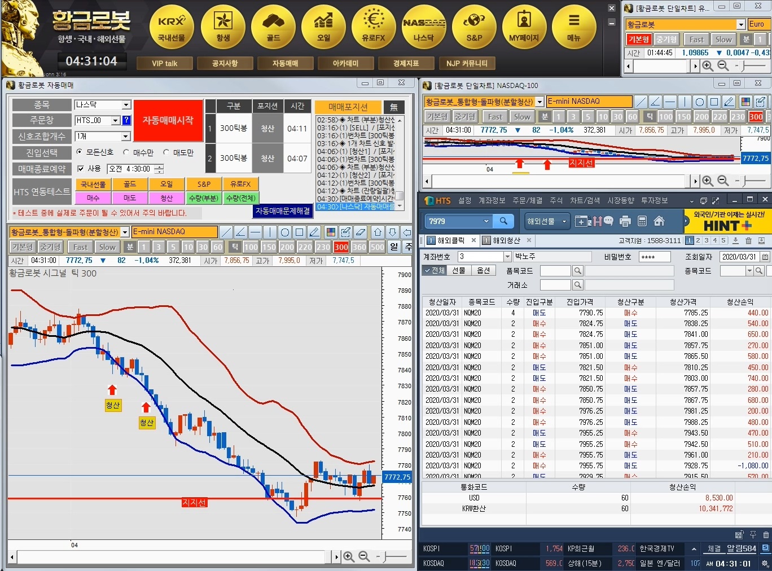Expand the 황금로봇 dropdown in top-right chart
772x571 pixels.
pyautogui.click(x=741, y=25)
